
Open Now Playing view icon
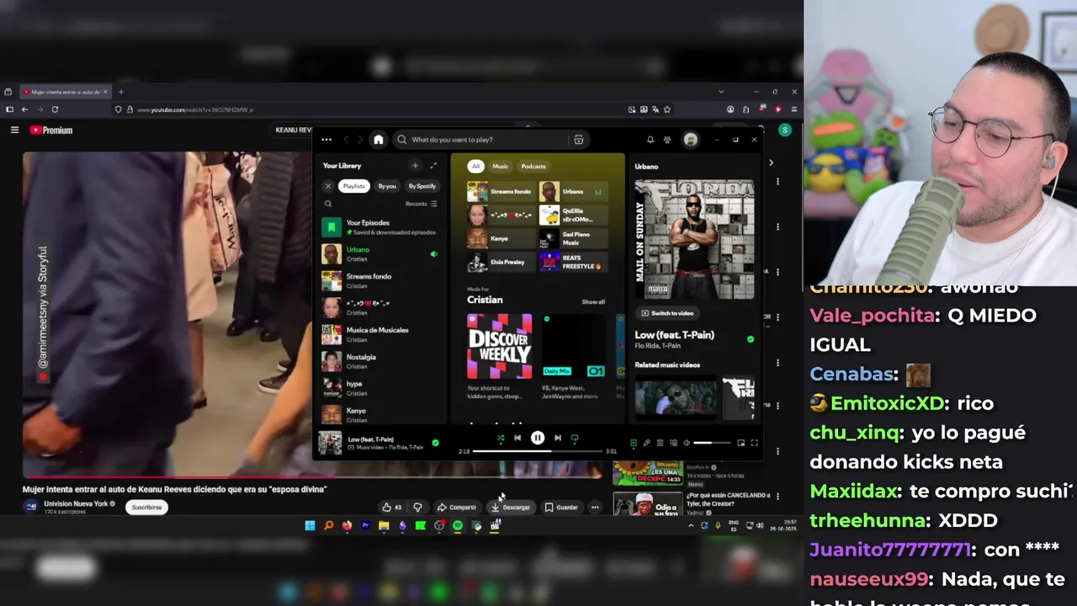coord(634,443)
